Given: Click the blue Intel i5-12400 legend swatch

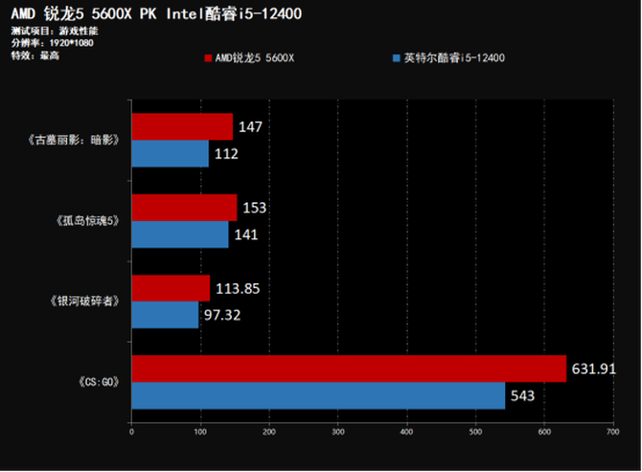Looking at the screenshot, I should (396, 57).
